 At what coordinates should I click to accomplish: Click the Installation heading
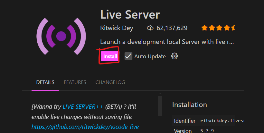point(190,105)
